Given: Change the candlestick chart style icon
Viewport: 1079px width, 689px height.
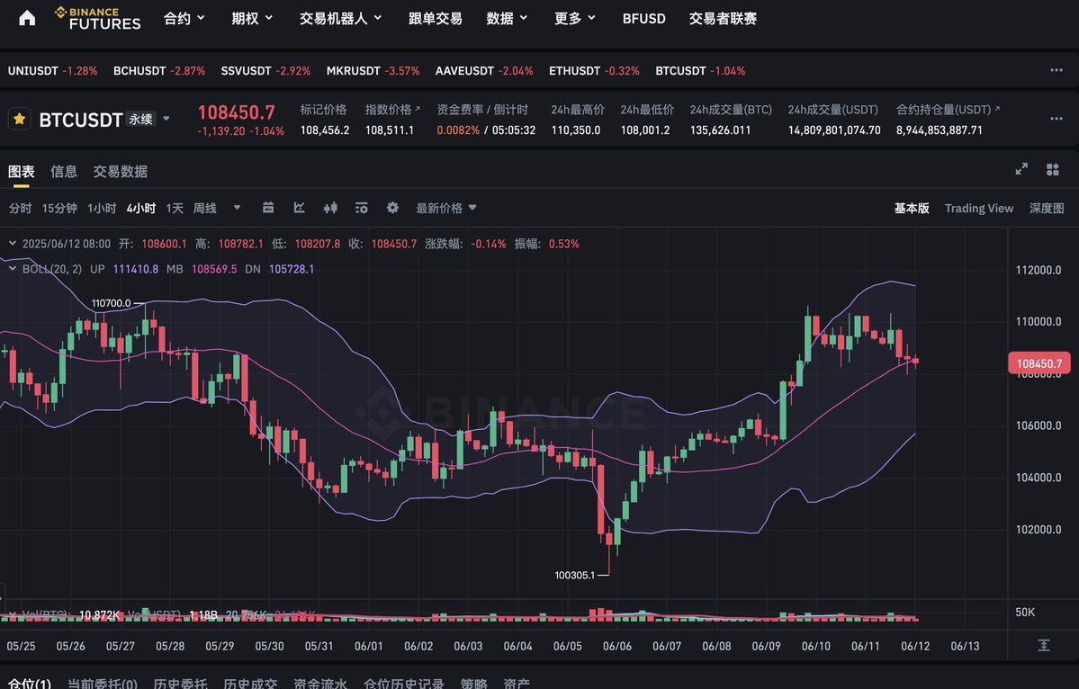Looking at the screenshot, I should coord(330,208).
